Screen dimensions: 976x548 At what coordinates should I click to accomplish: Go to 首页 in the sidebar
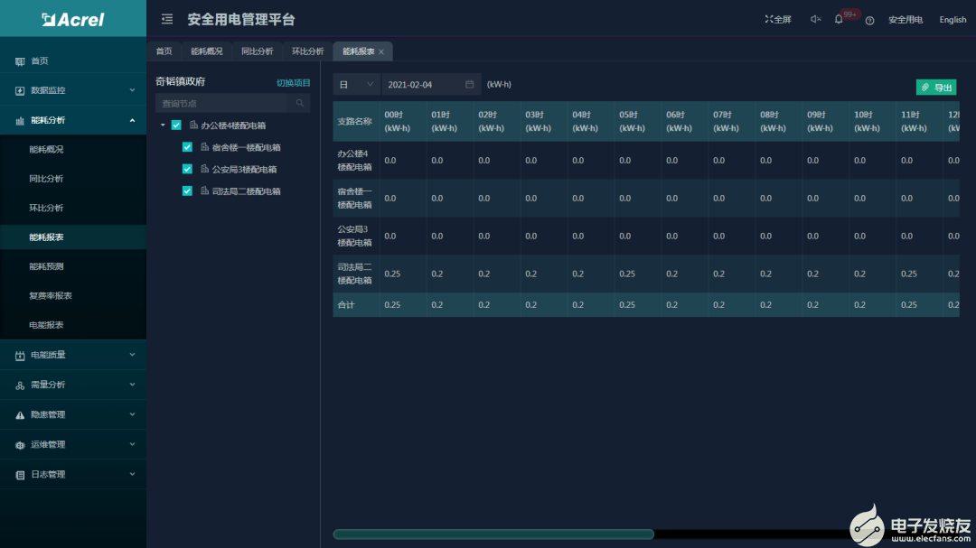(40, 61)
